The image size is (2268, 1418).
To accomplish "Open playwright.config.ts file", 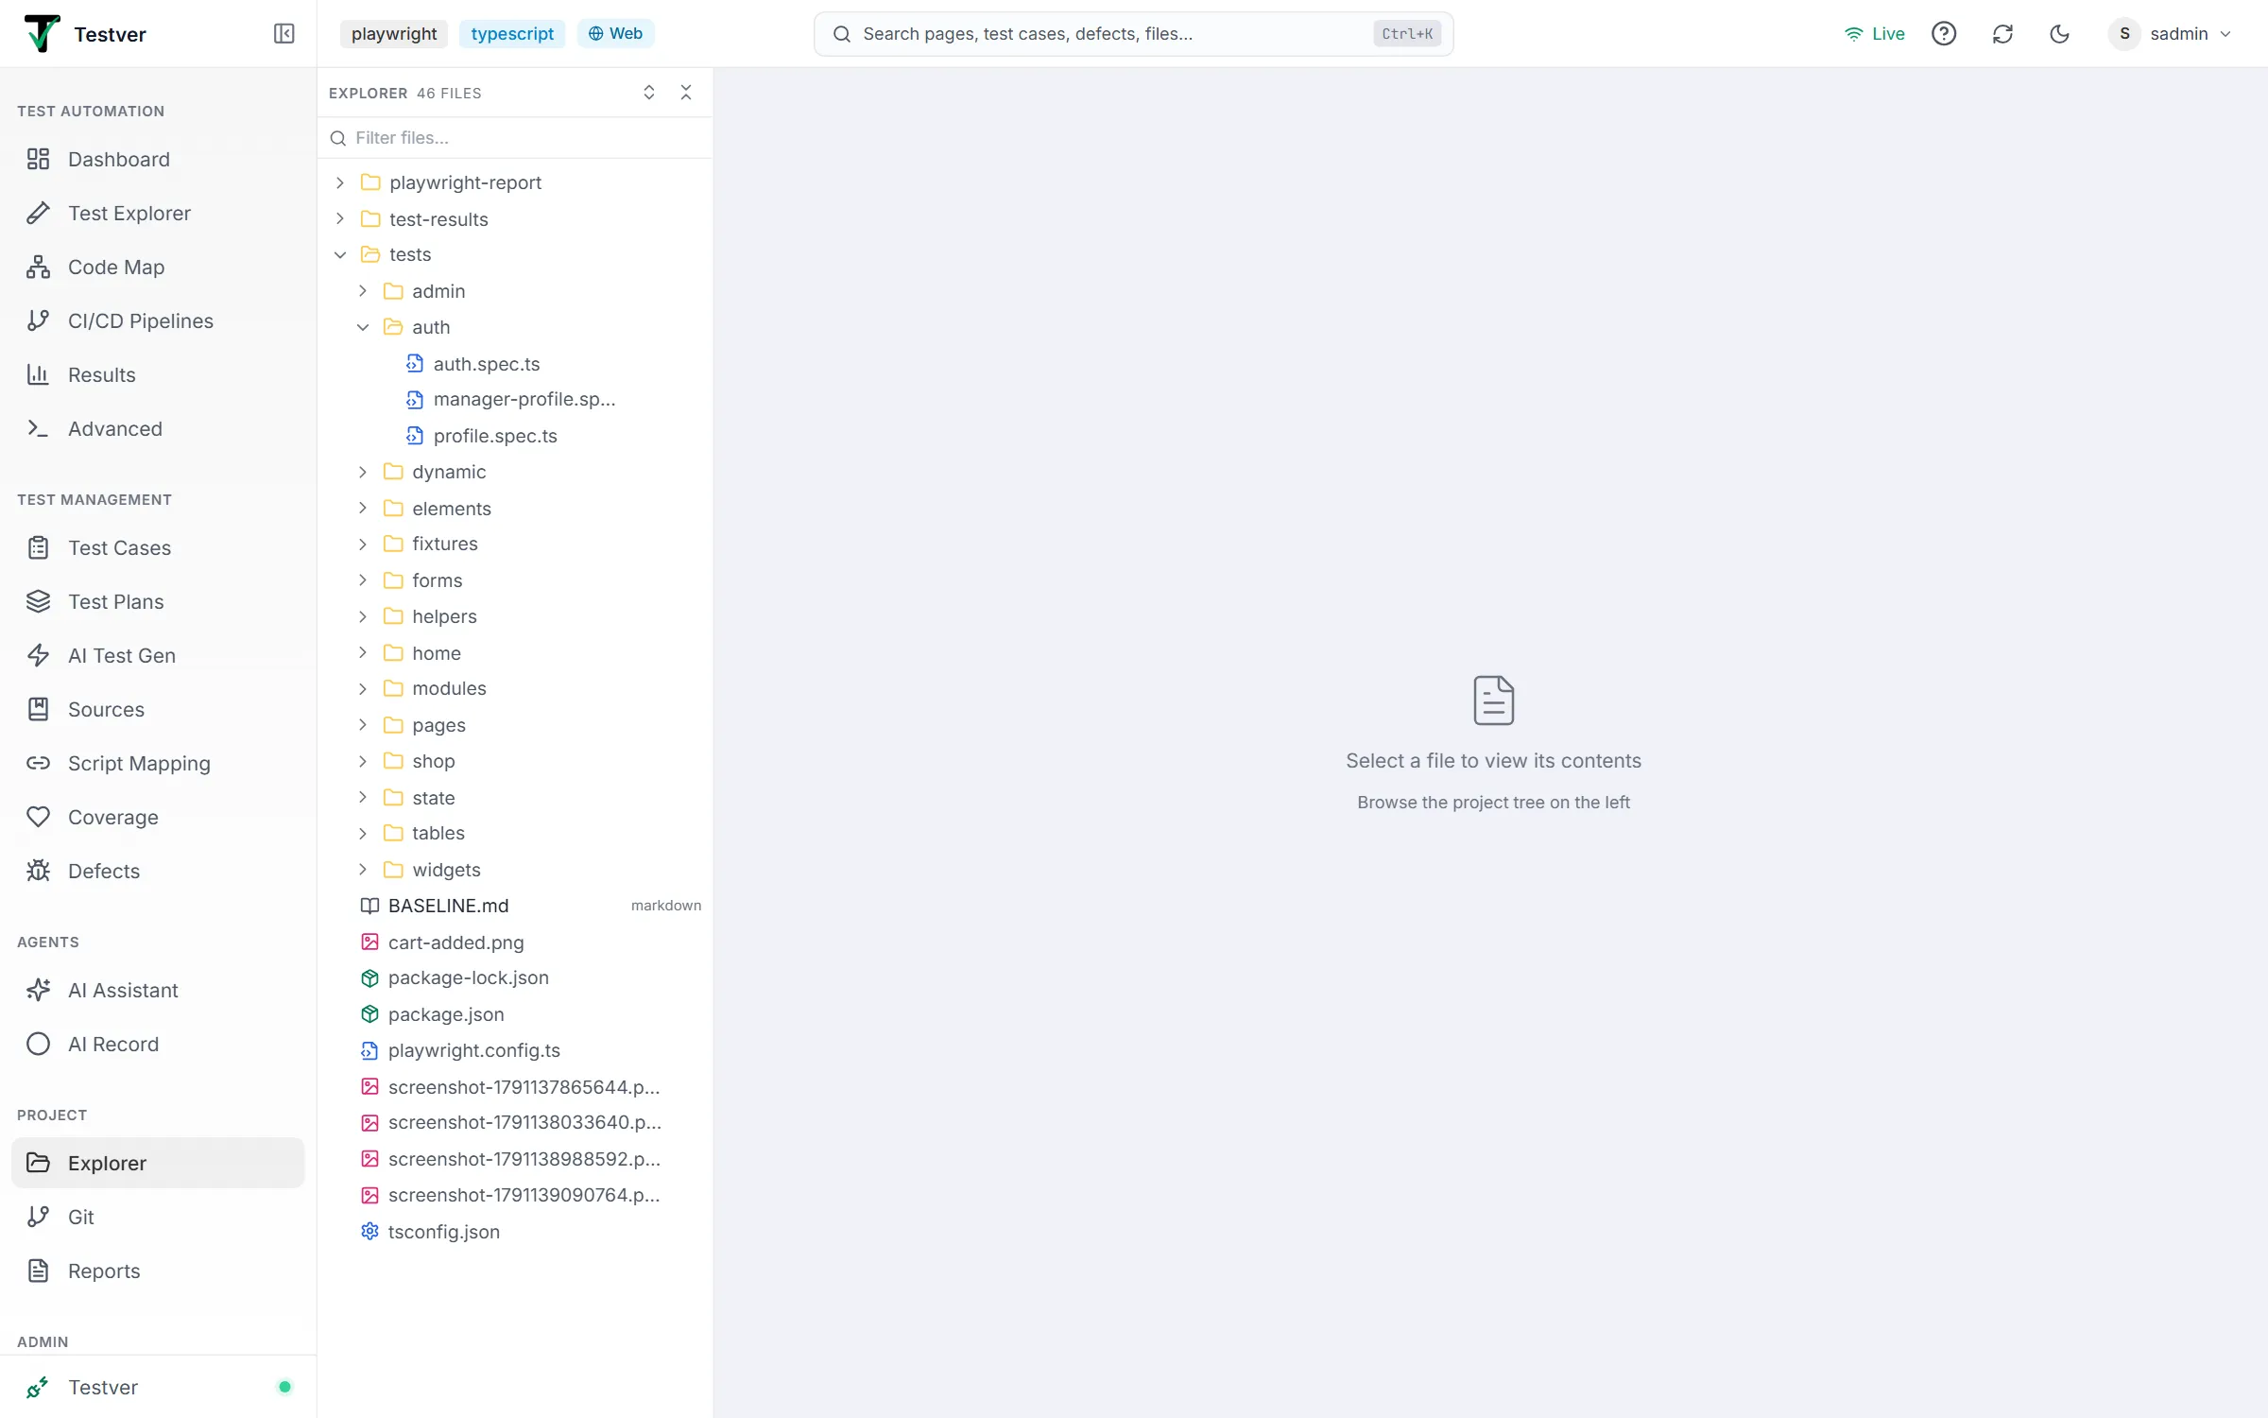I will pos(515,1050).
